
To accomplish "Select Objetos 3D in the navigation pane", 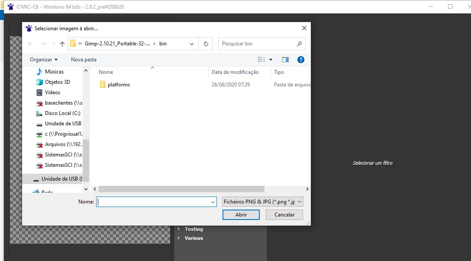I will (x=58, y=82).
